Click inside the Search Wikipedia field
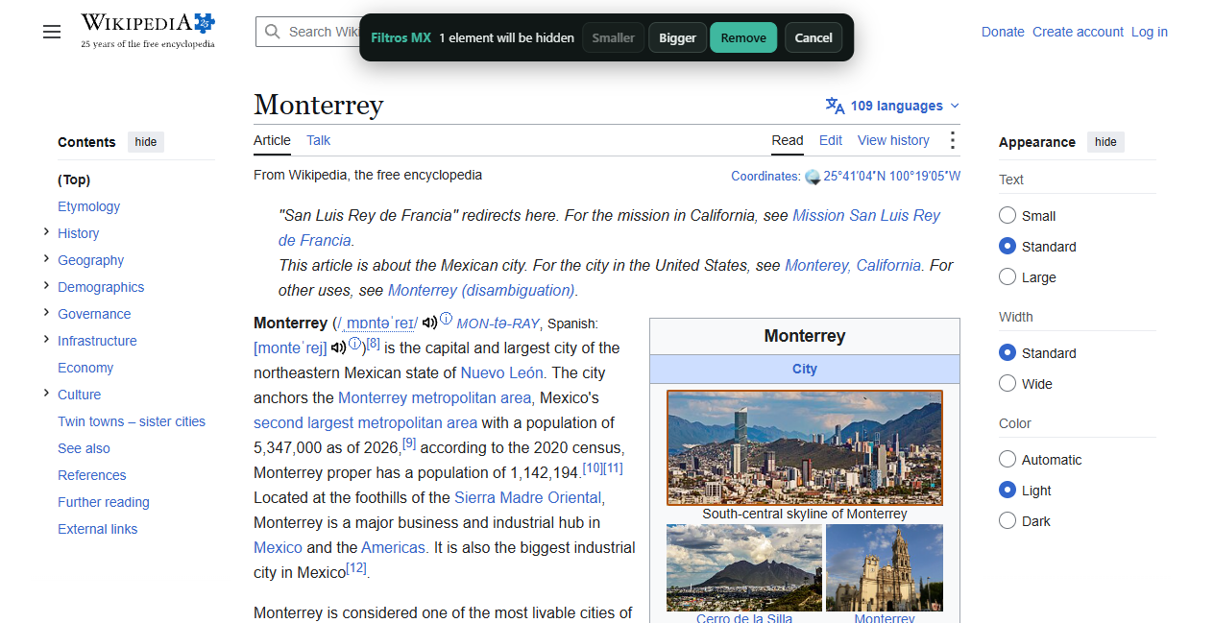The width and height of the screenshot is (1214, 623). (322, 32)
